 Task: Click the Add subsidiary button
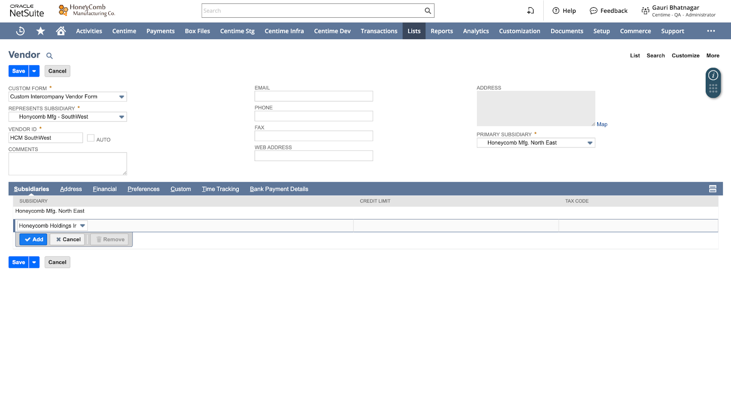(x=34, y=240)
